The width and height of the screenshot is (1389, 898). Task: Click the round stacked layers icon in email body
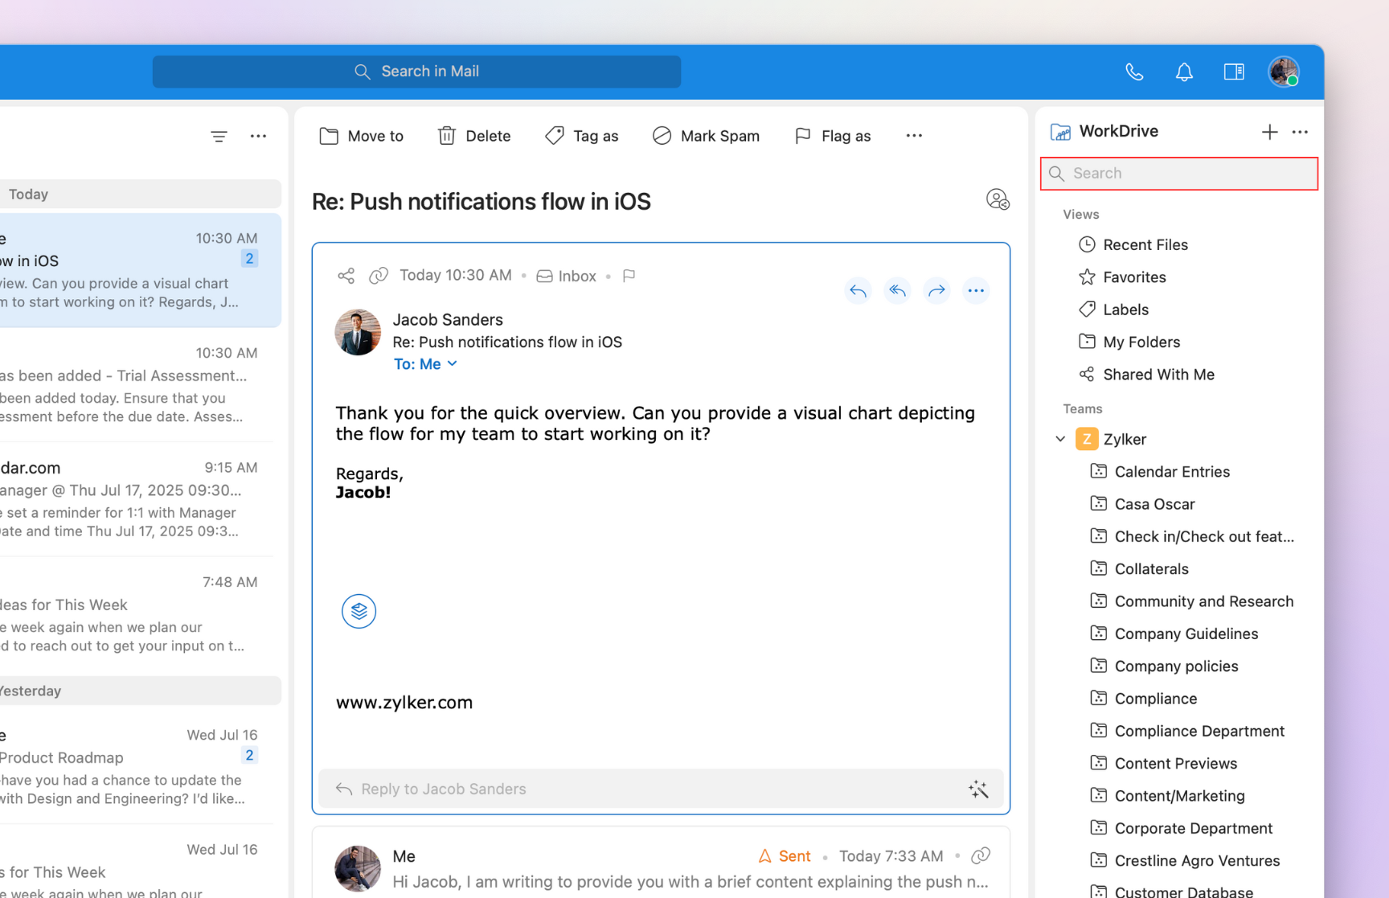[x=359, y=612]
